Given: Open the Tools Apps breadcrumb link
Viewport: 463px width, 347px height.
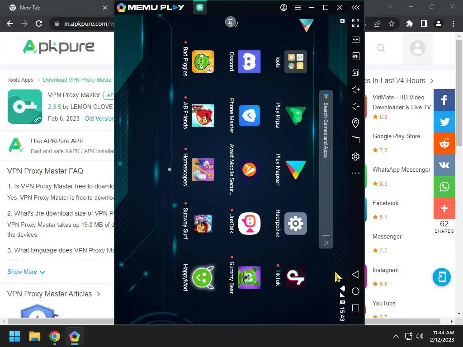Looking at the screenshot, I should (x=20, y=80).
